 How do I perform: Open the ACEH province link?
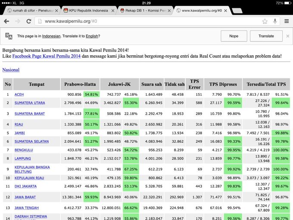19,94
